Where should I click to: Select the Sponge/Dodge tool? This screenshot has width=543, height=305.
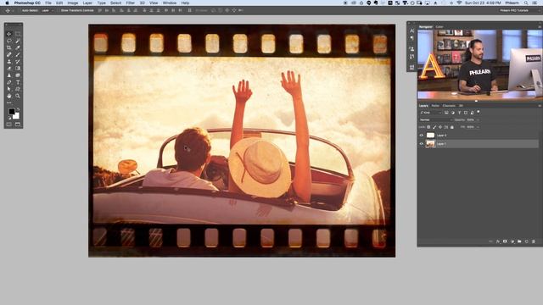click(18, 75)
